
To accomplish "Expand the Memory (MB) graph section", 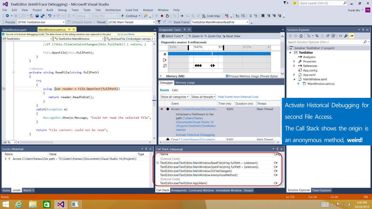I will click(x=161, y=76).
